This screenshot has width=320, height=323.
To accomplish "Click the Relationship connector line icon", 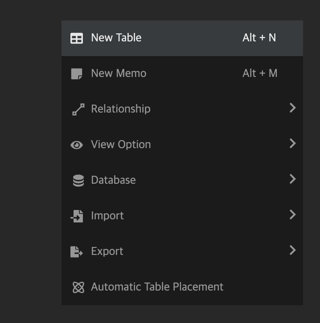I will click(x=78, y=109).
